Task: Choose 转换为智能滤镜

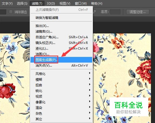Action: (61, 18)
